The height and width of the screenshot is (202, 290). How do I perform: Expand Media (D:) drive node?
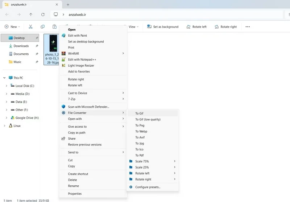click(x=7, y=94)
